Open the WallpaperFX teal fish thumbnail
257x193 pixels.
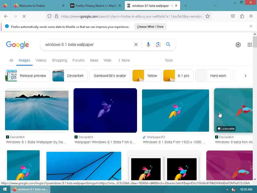coord(175,111)
